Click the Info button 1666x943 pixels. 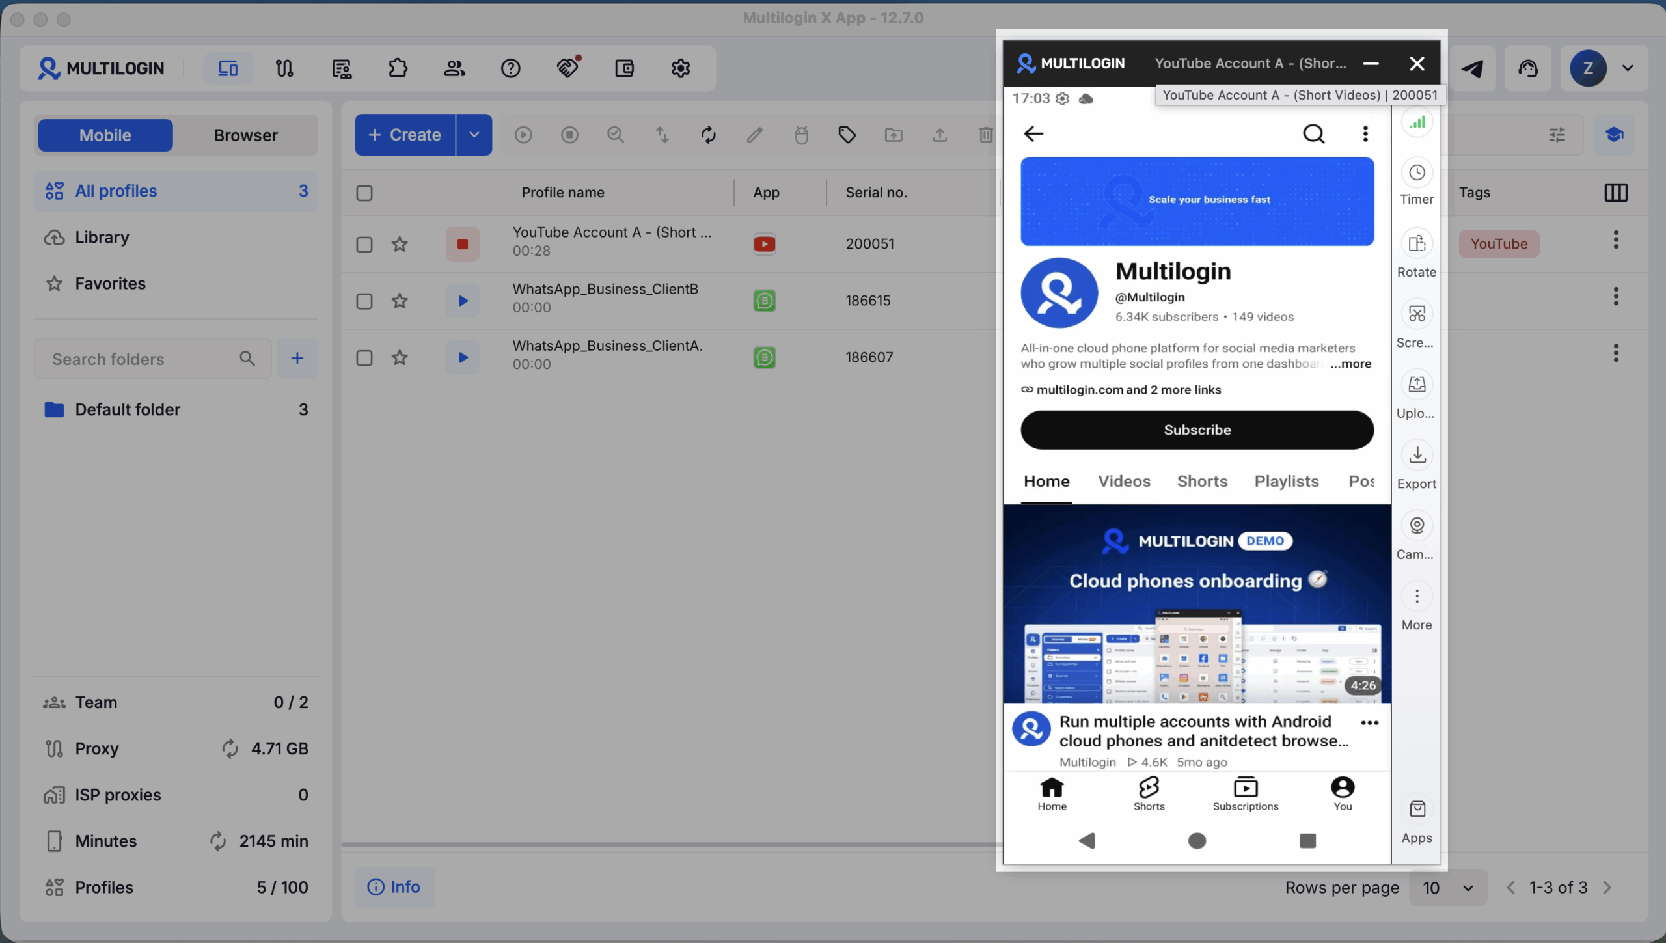tap(394, 887)
